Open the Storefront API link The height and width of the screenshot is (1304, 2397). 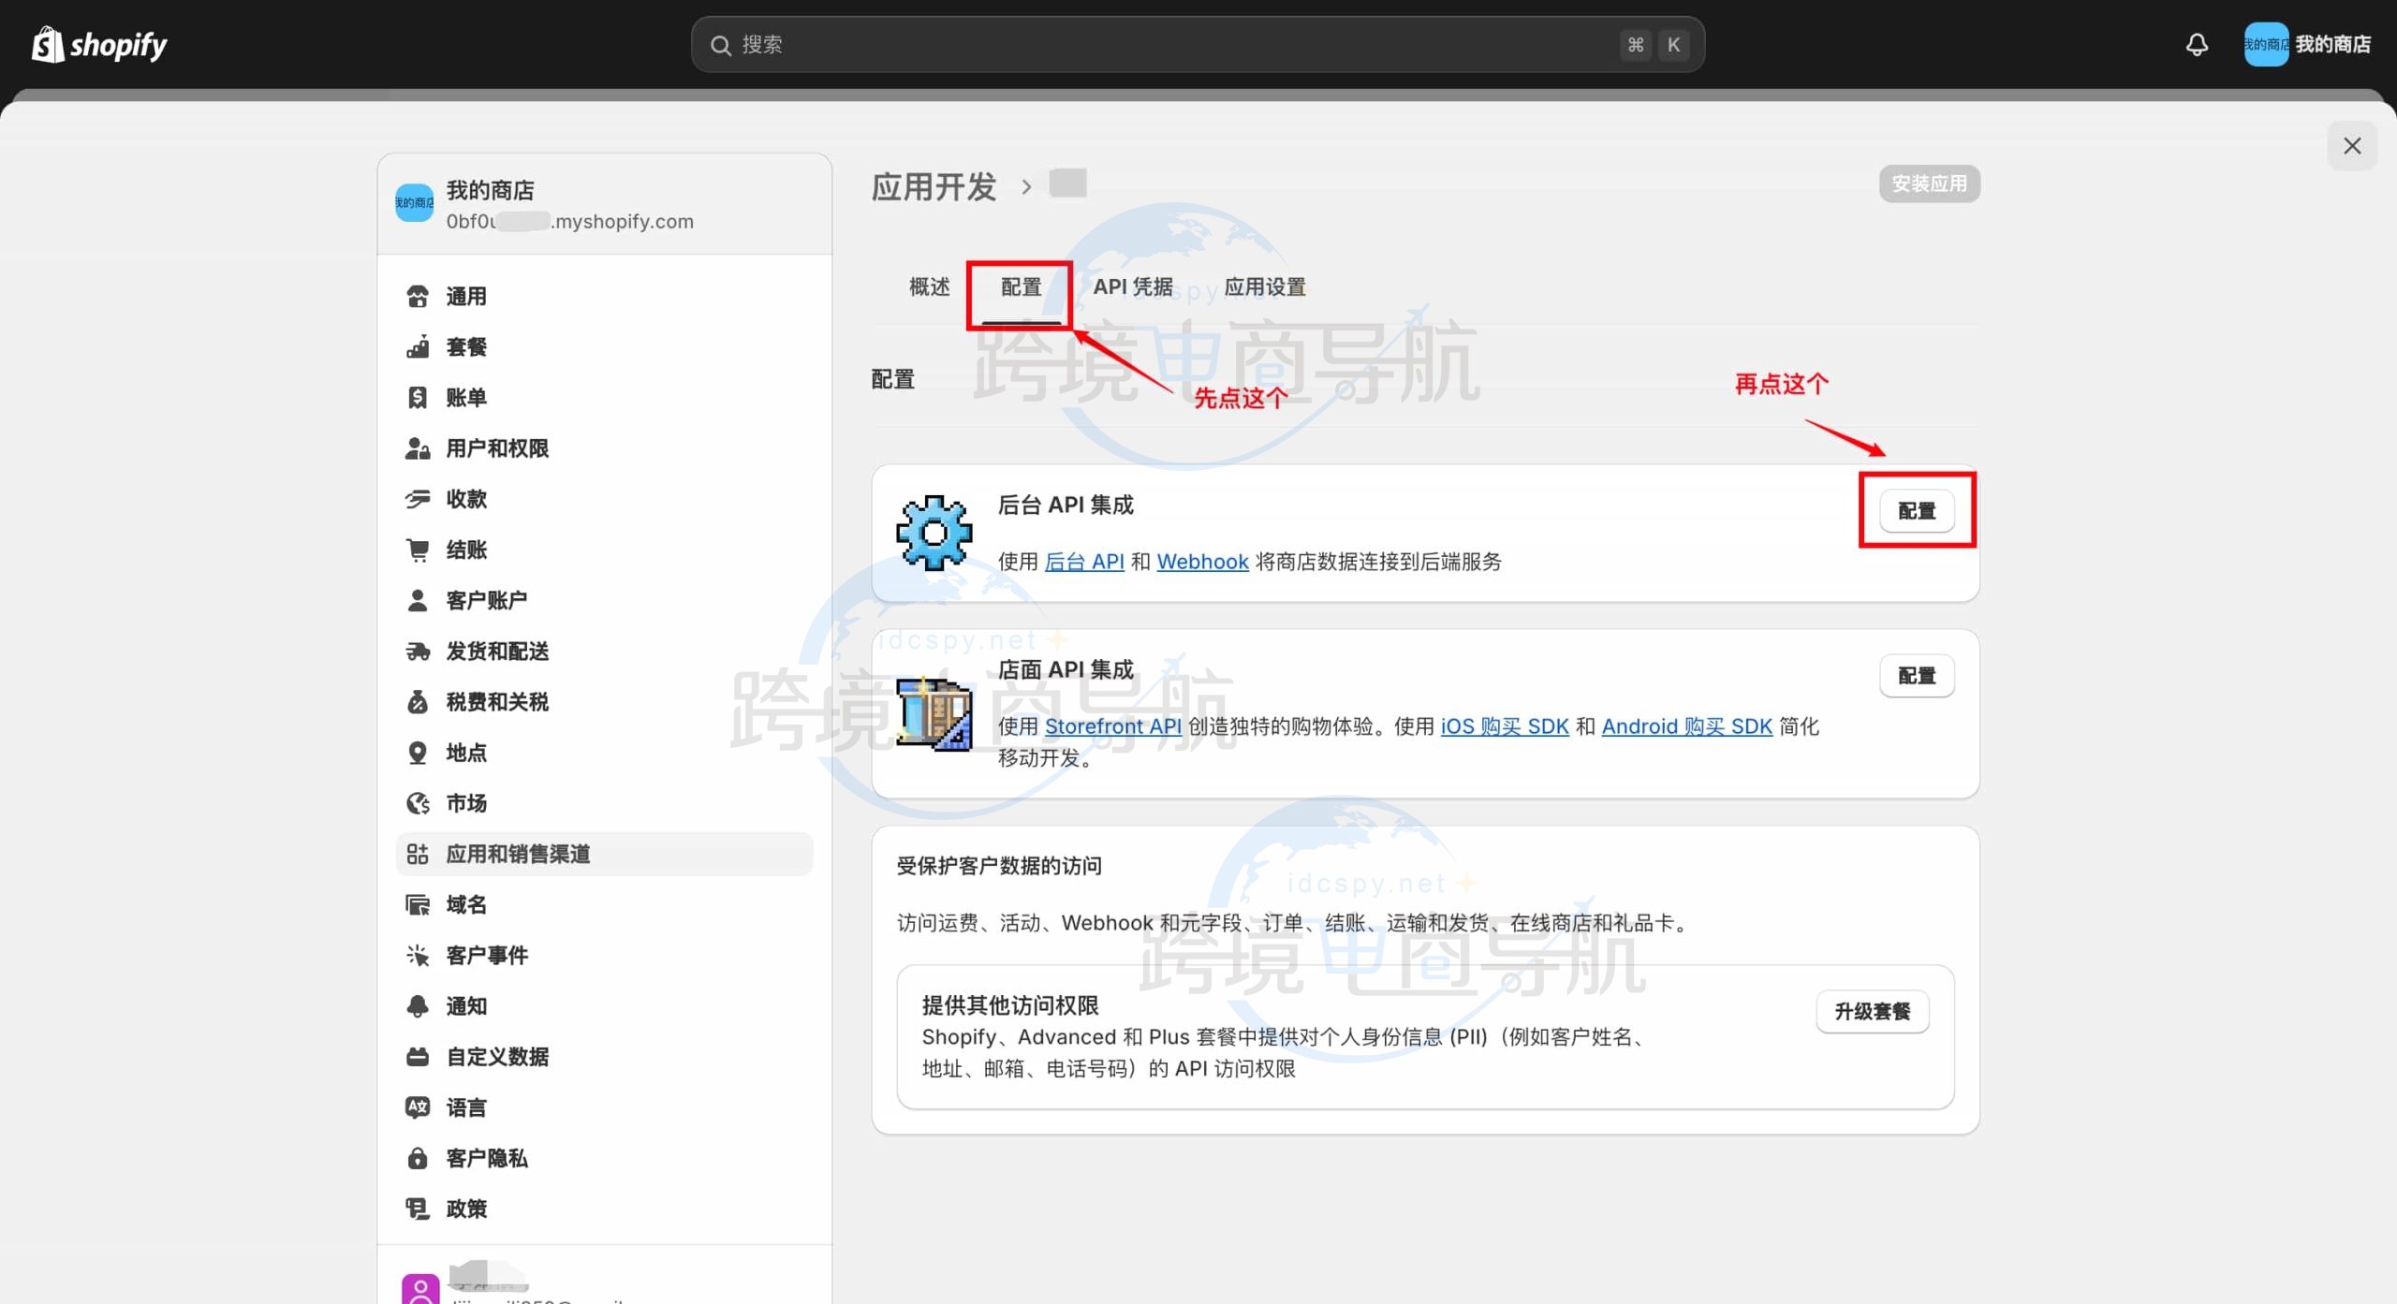pyautogui.click(x=1112, y=726)
